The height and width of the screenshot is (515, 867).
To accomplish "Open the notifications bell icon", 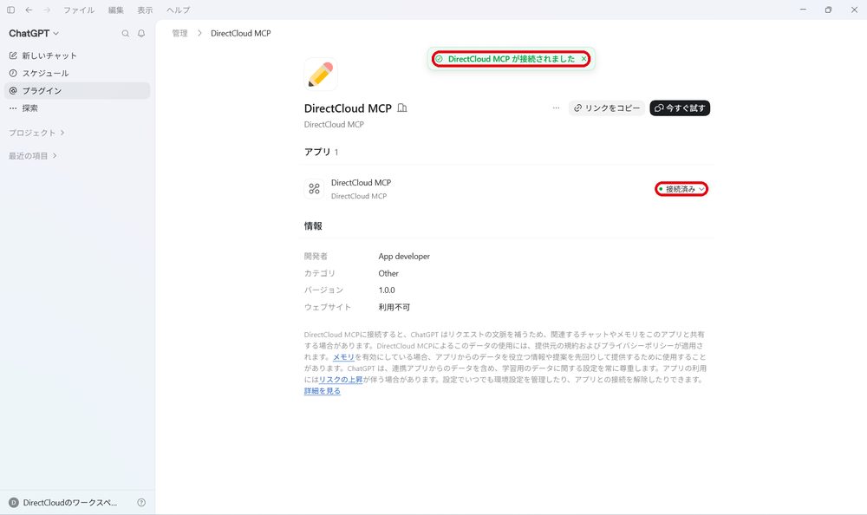I will click(141, 33).
